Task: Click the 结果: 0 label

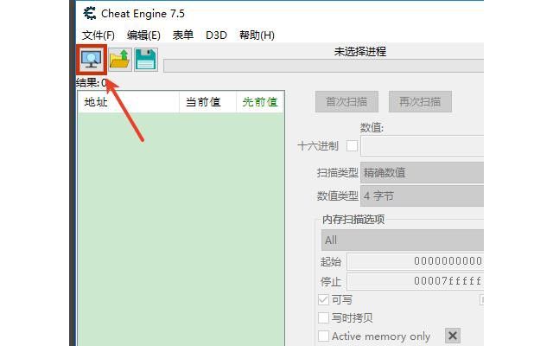Action: click(91, 83)
